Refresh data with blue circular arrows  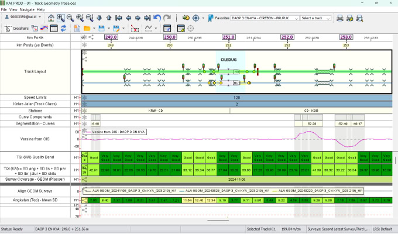(63, 29)
